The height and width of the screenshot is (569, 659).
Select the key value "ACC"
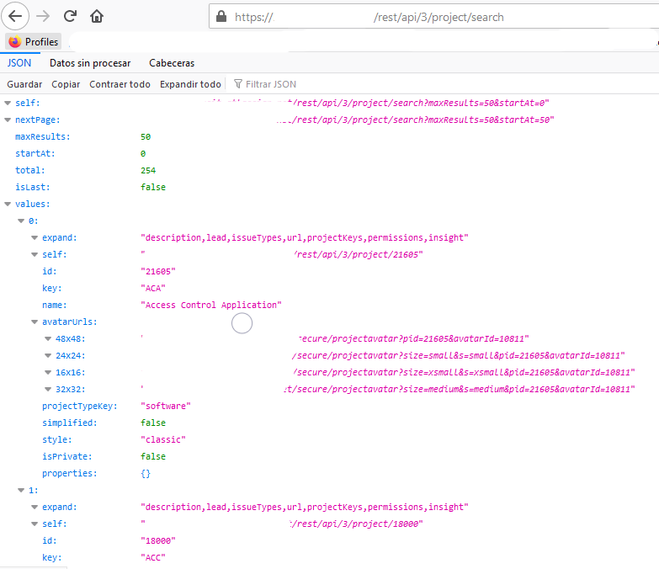point(153,558)
